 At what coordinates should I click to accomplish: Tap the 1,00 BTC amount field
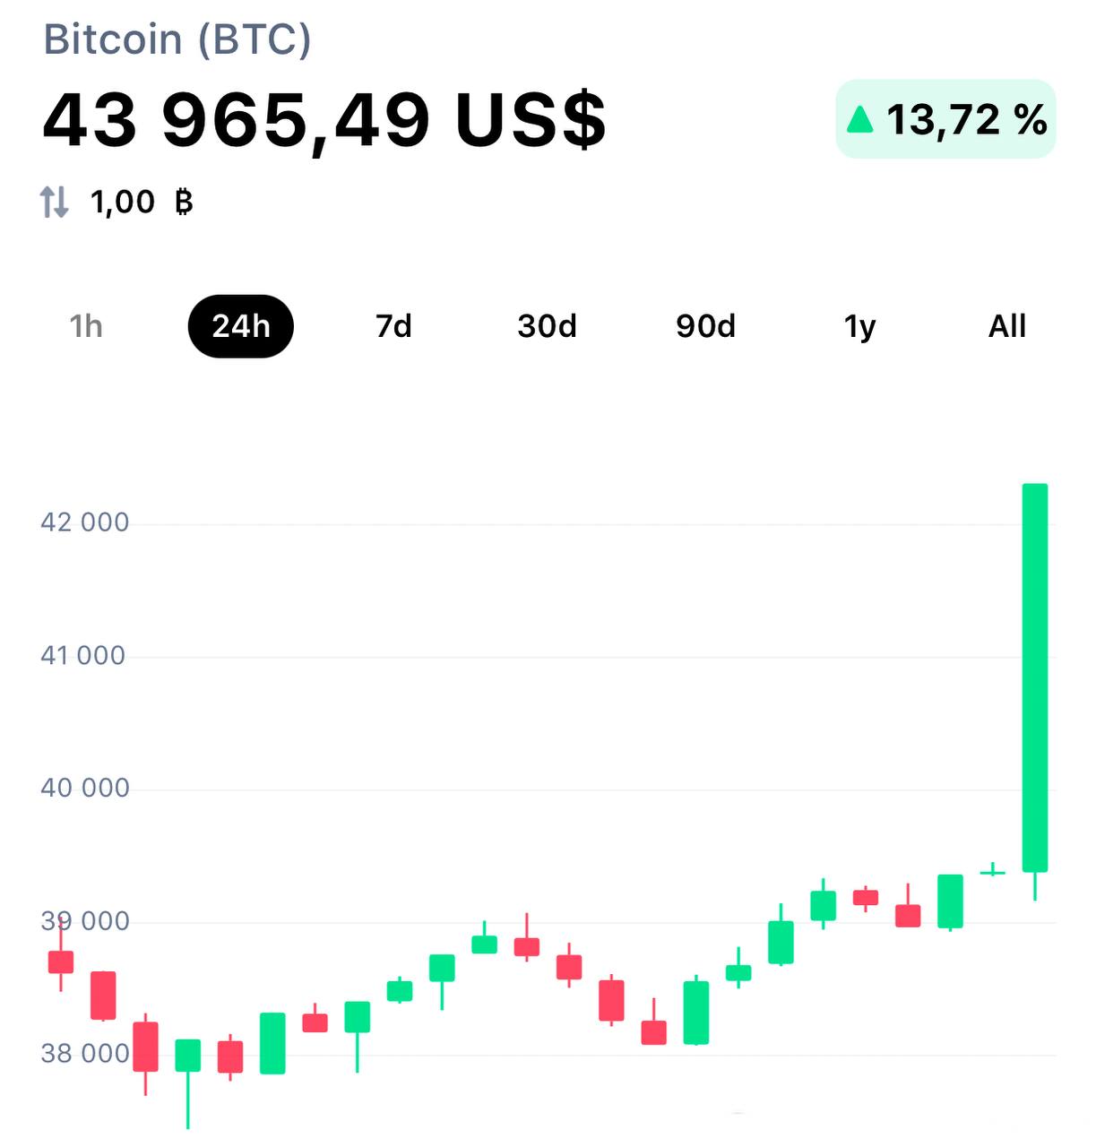123,203
